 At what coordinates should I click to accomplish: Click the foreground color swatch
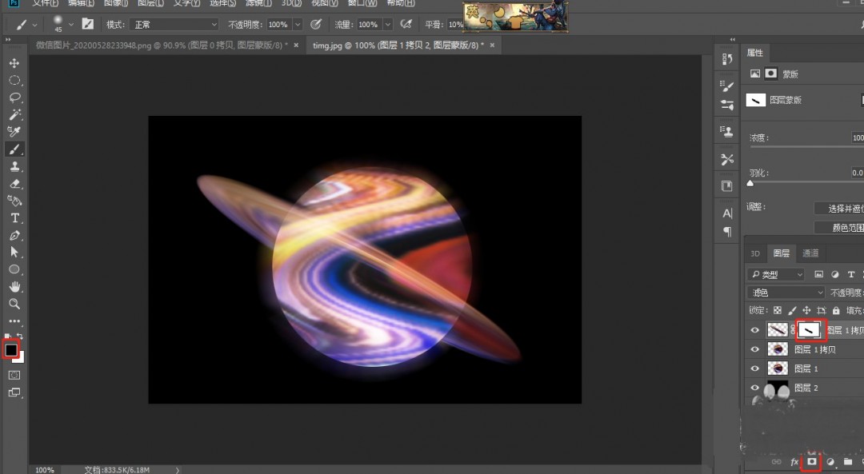click(x=10, y=350)
